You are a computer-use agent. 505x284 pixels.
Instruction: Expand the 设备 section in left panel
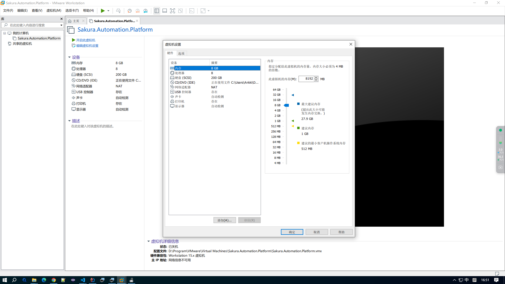tap(69, 57)
